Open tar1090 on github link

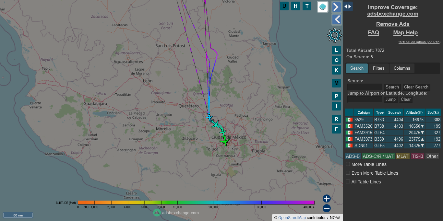click(x=419, y=42)
